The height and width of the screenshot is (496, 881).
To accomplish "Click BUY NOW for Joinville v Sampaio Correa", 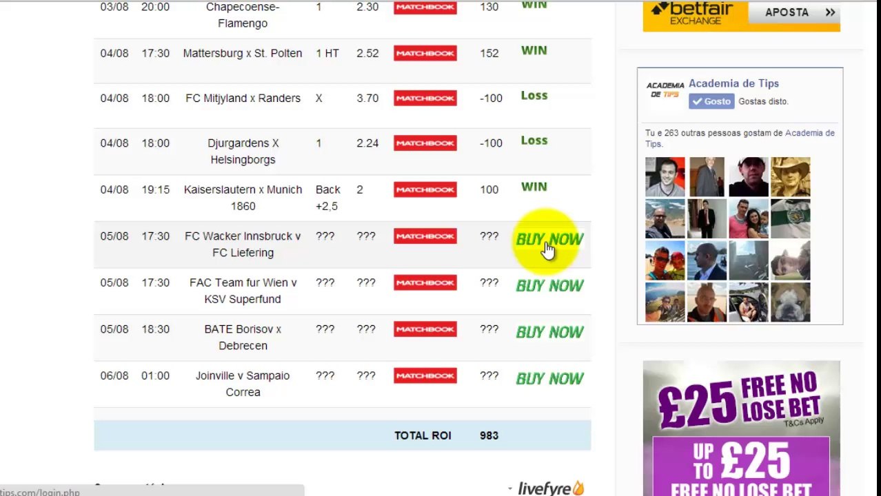I will pos(549,379).
